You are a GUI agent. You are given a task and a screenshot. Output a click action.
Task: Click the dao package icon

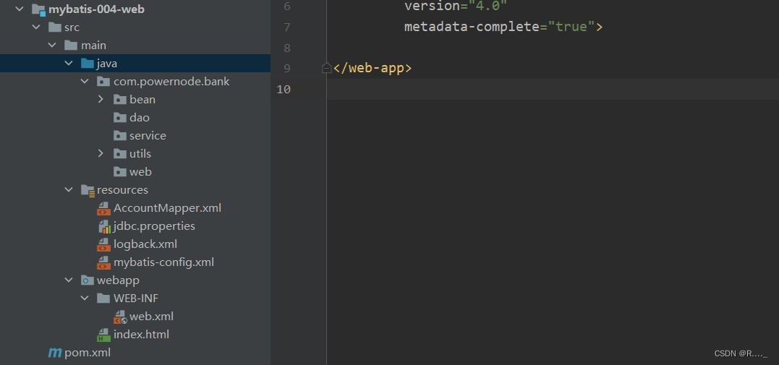click(120, 118)
